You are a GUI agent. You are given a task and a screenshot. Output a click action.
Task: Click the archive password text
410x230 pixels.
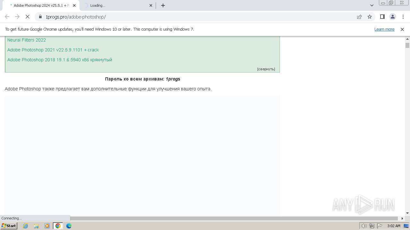(143, 79)
